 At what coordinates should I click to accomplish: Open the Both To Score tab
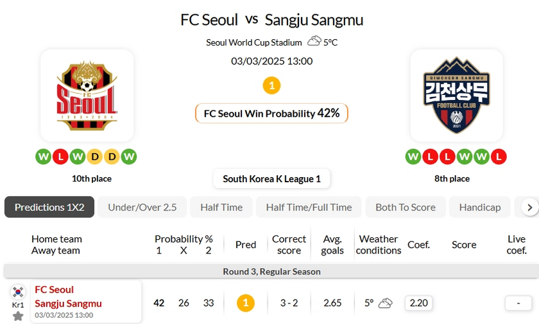406,207
